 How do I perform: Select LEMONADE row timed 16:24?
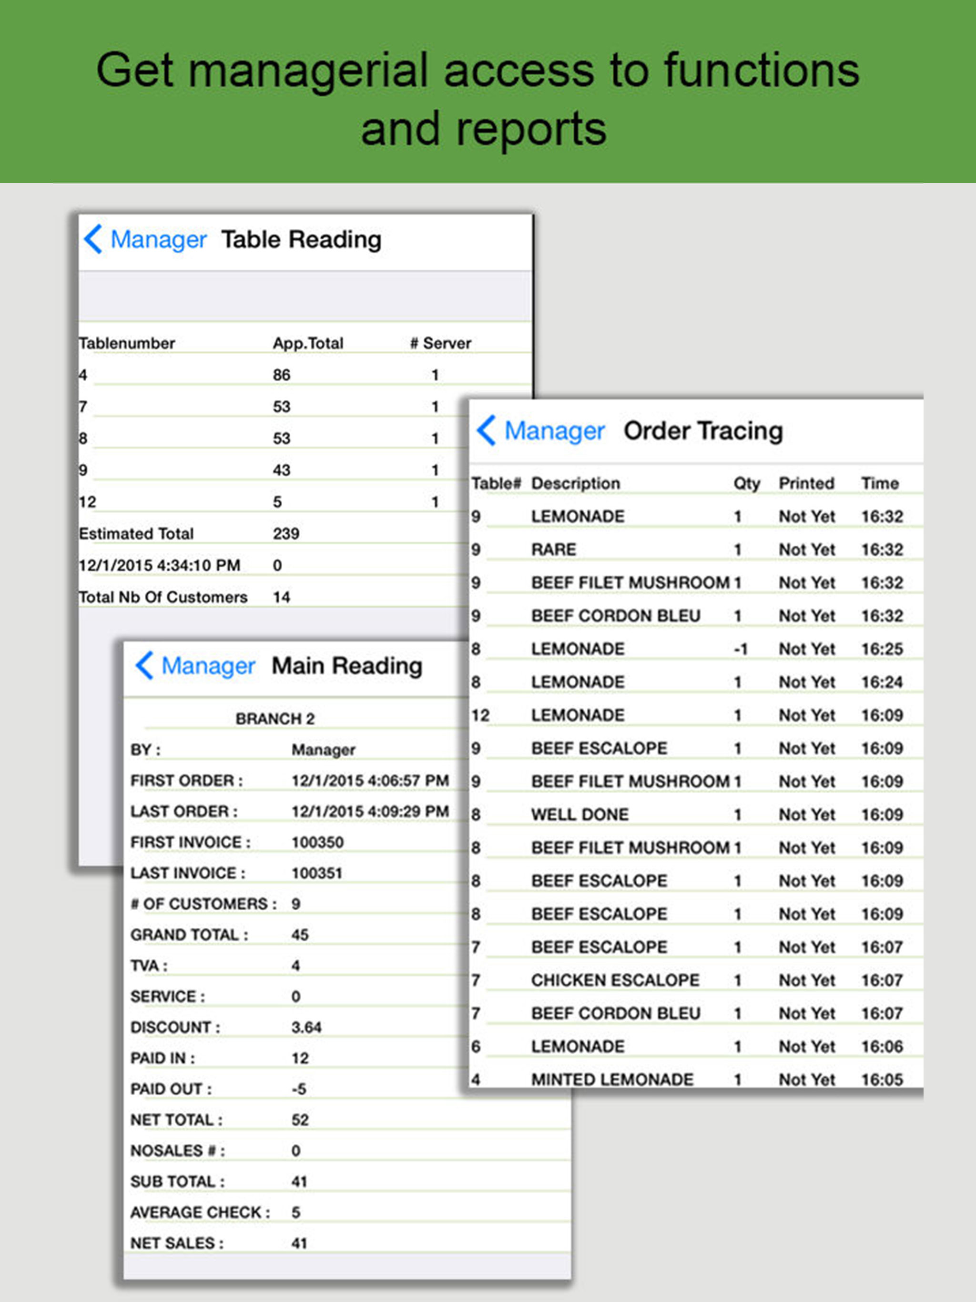point(696,682)
